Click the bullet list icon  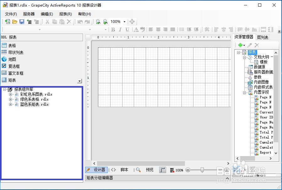[x=182, y=30]
